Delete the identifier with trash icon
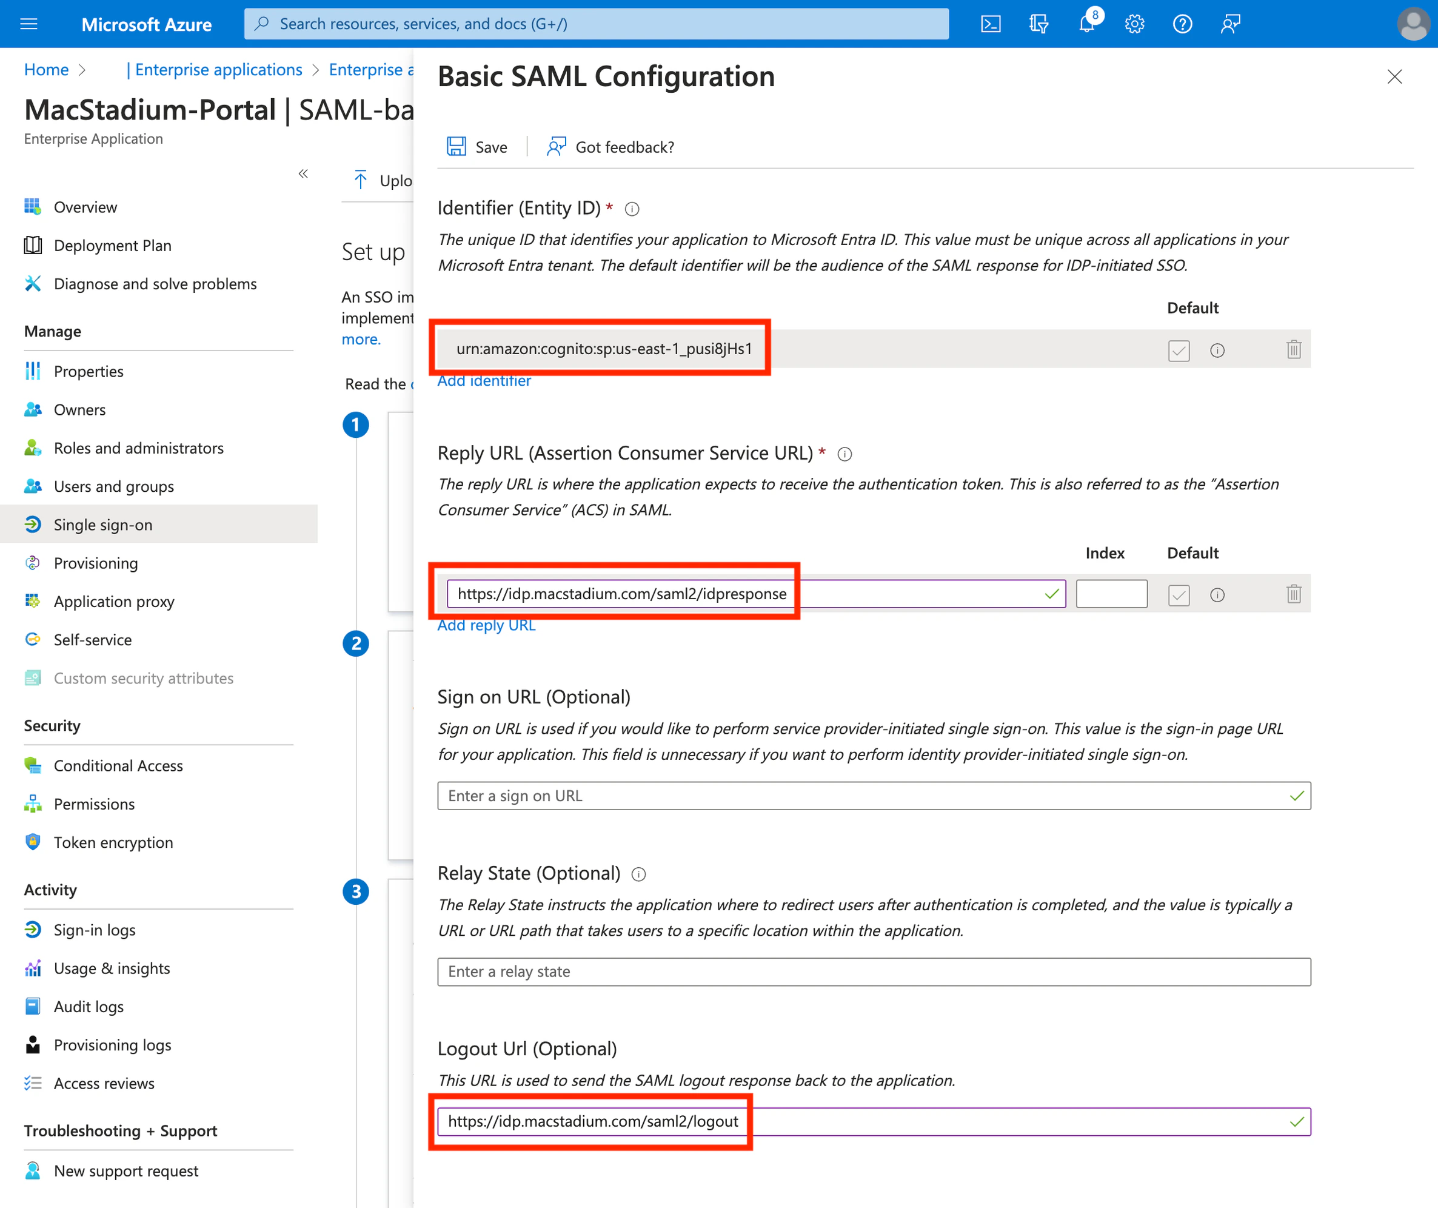This screenshot has height=1208, width=1438. tap(1294, 350)
